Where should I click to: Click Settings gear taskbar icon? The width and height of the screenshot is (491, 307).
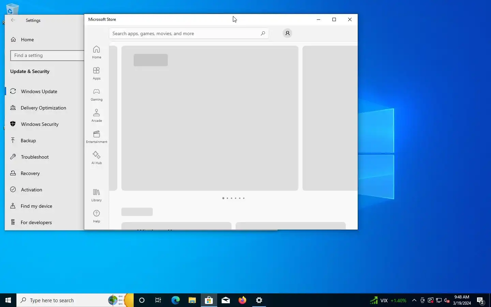259,300
